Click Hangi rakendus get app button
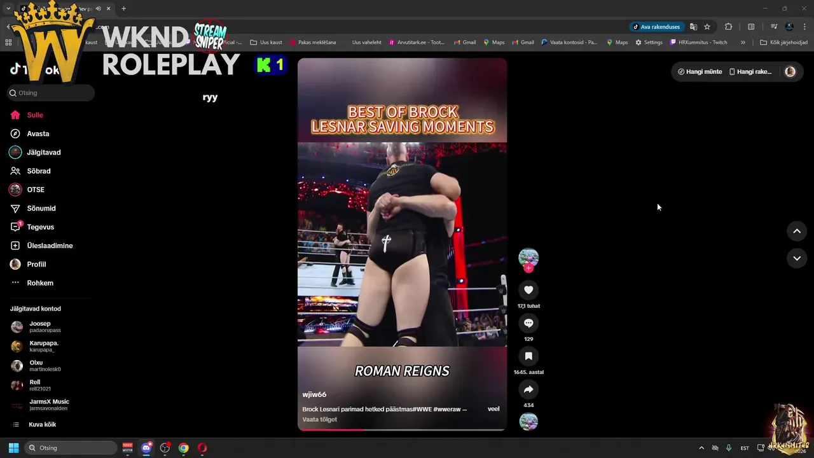The height and width of the screenshot is (458, 814). 750,72
